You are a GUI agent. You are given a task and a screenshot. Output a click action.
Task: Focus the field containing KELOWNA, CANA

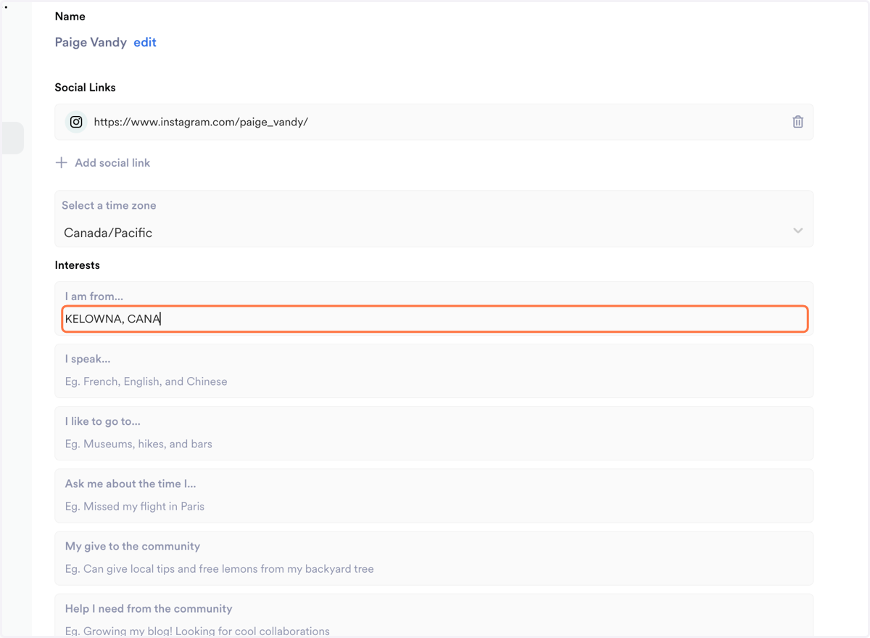pos(435,319)
